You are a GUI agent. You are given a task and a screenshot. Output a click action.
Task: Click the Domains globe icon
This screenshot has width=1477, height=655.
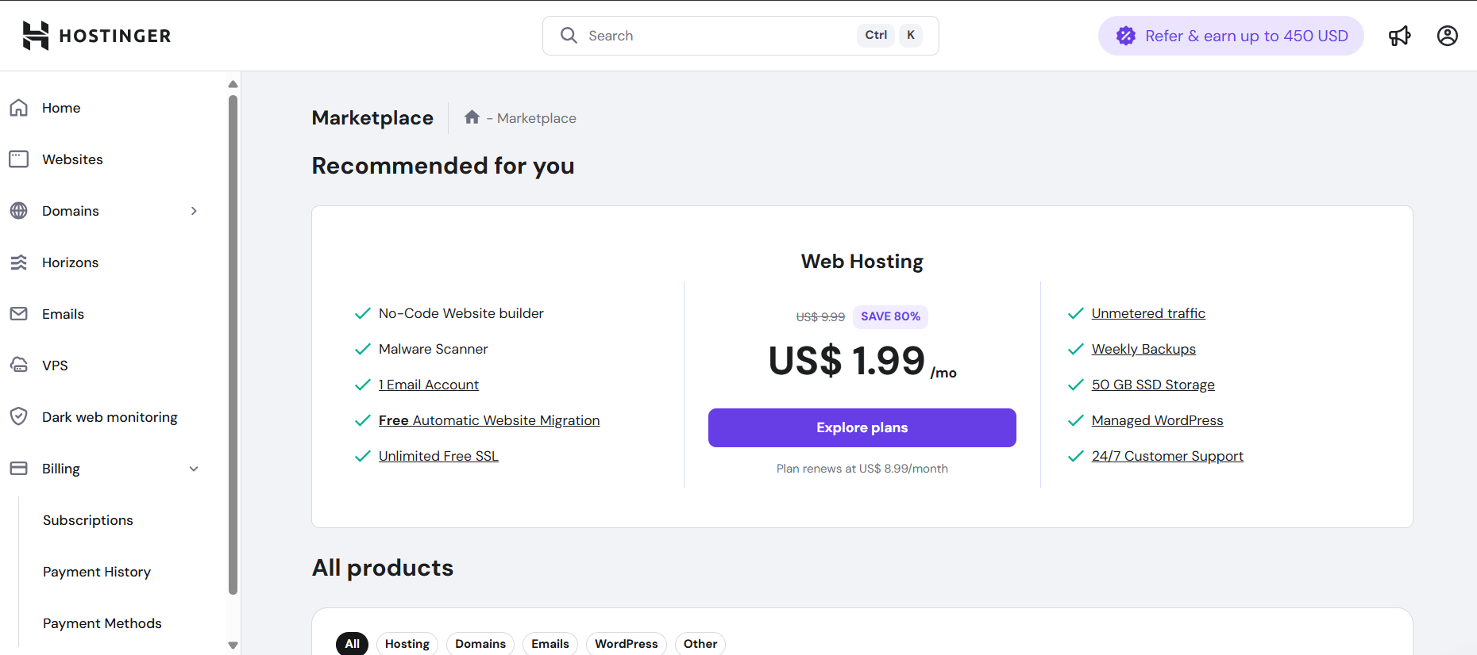[19, 211]
